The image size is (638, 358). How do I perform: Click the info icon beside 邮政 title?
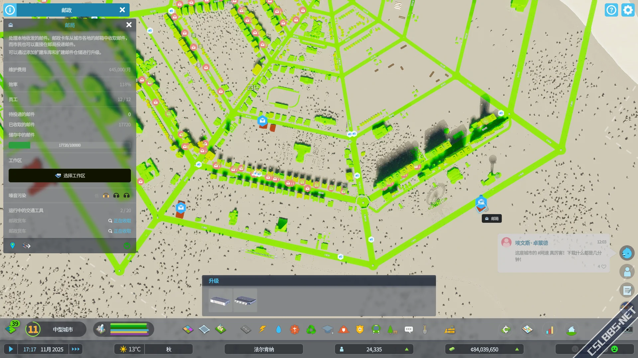pos(10,10)
